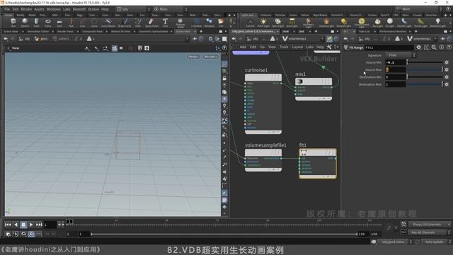Select the Metaball shelf tool
This screenshot has height=255, width=453.
tap(210, 23)
